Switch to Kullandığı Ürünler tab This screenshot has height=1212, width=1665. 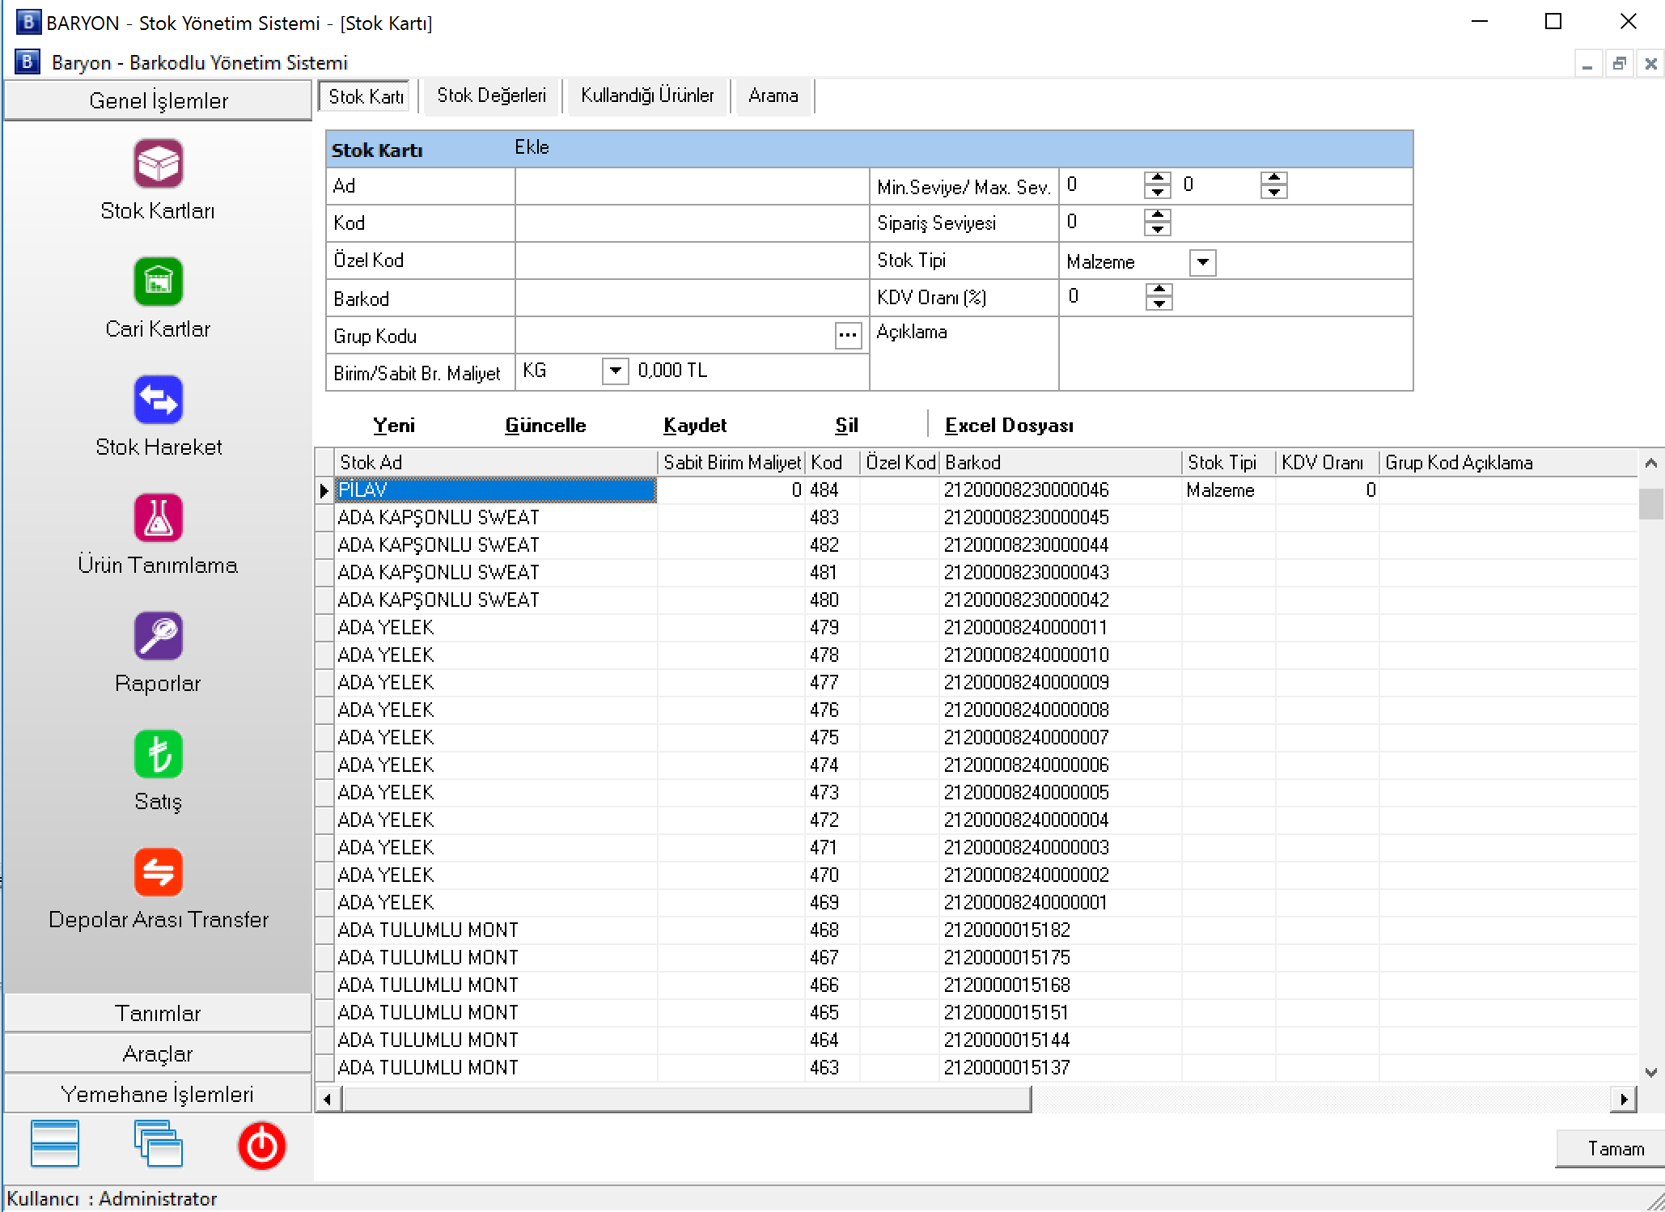click(647, 95)
